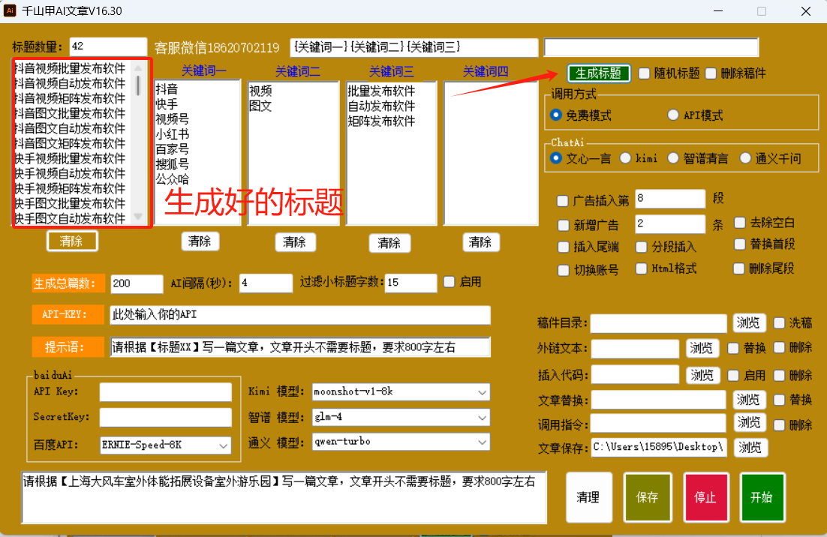
Task: Tick the 去除空白 checkbox
Action: click(x=740, y=223)
